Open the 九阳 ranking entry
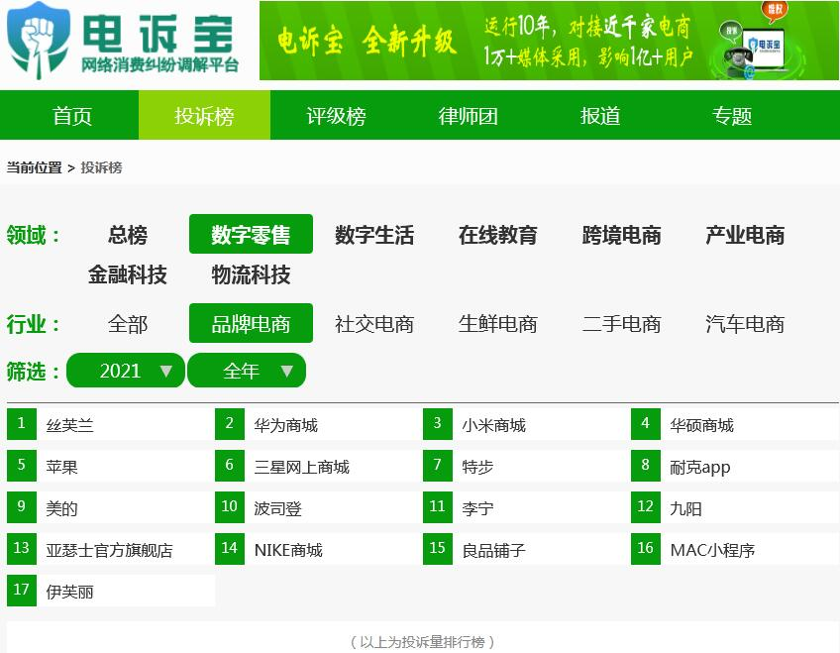The width and height of the screenshot is (840, 653). (734, 507)
